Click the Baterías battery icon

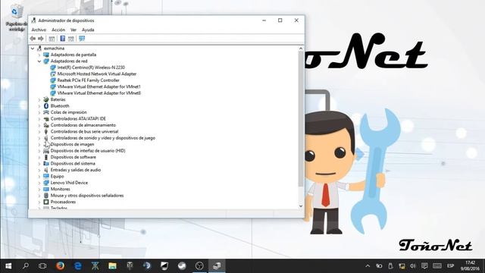pyautogui.click(x=46, y=99)
